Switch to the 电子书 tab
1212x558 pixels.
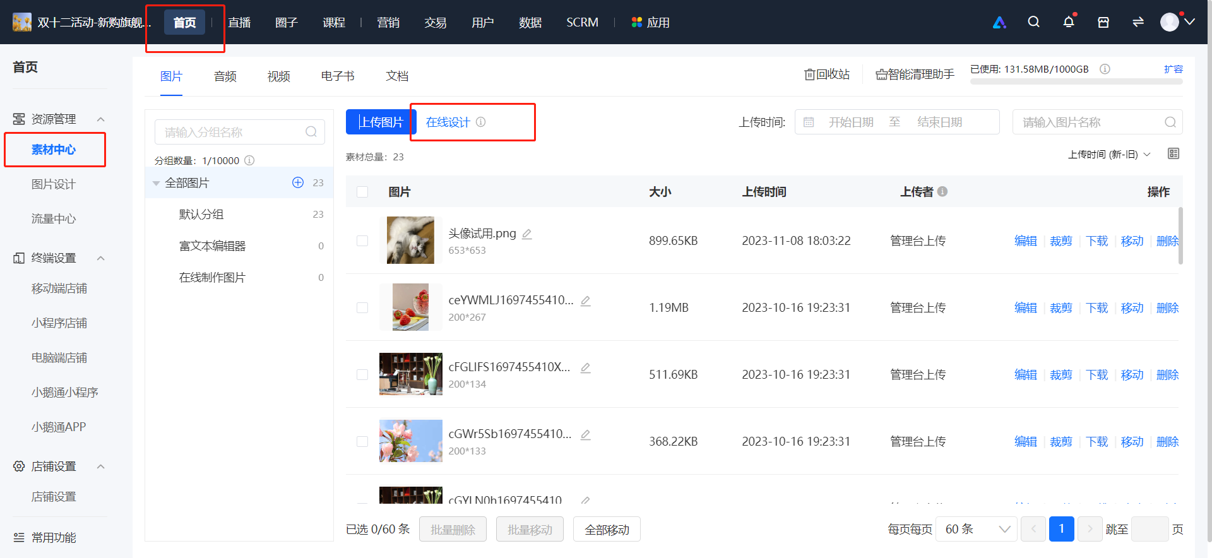click(338, 76)
